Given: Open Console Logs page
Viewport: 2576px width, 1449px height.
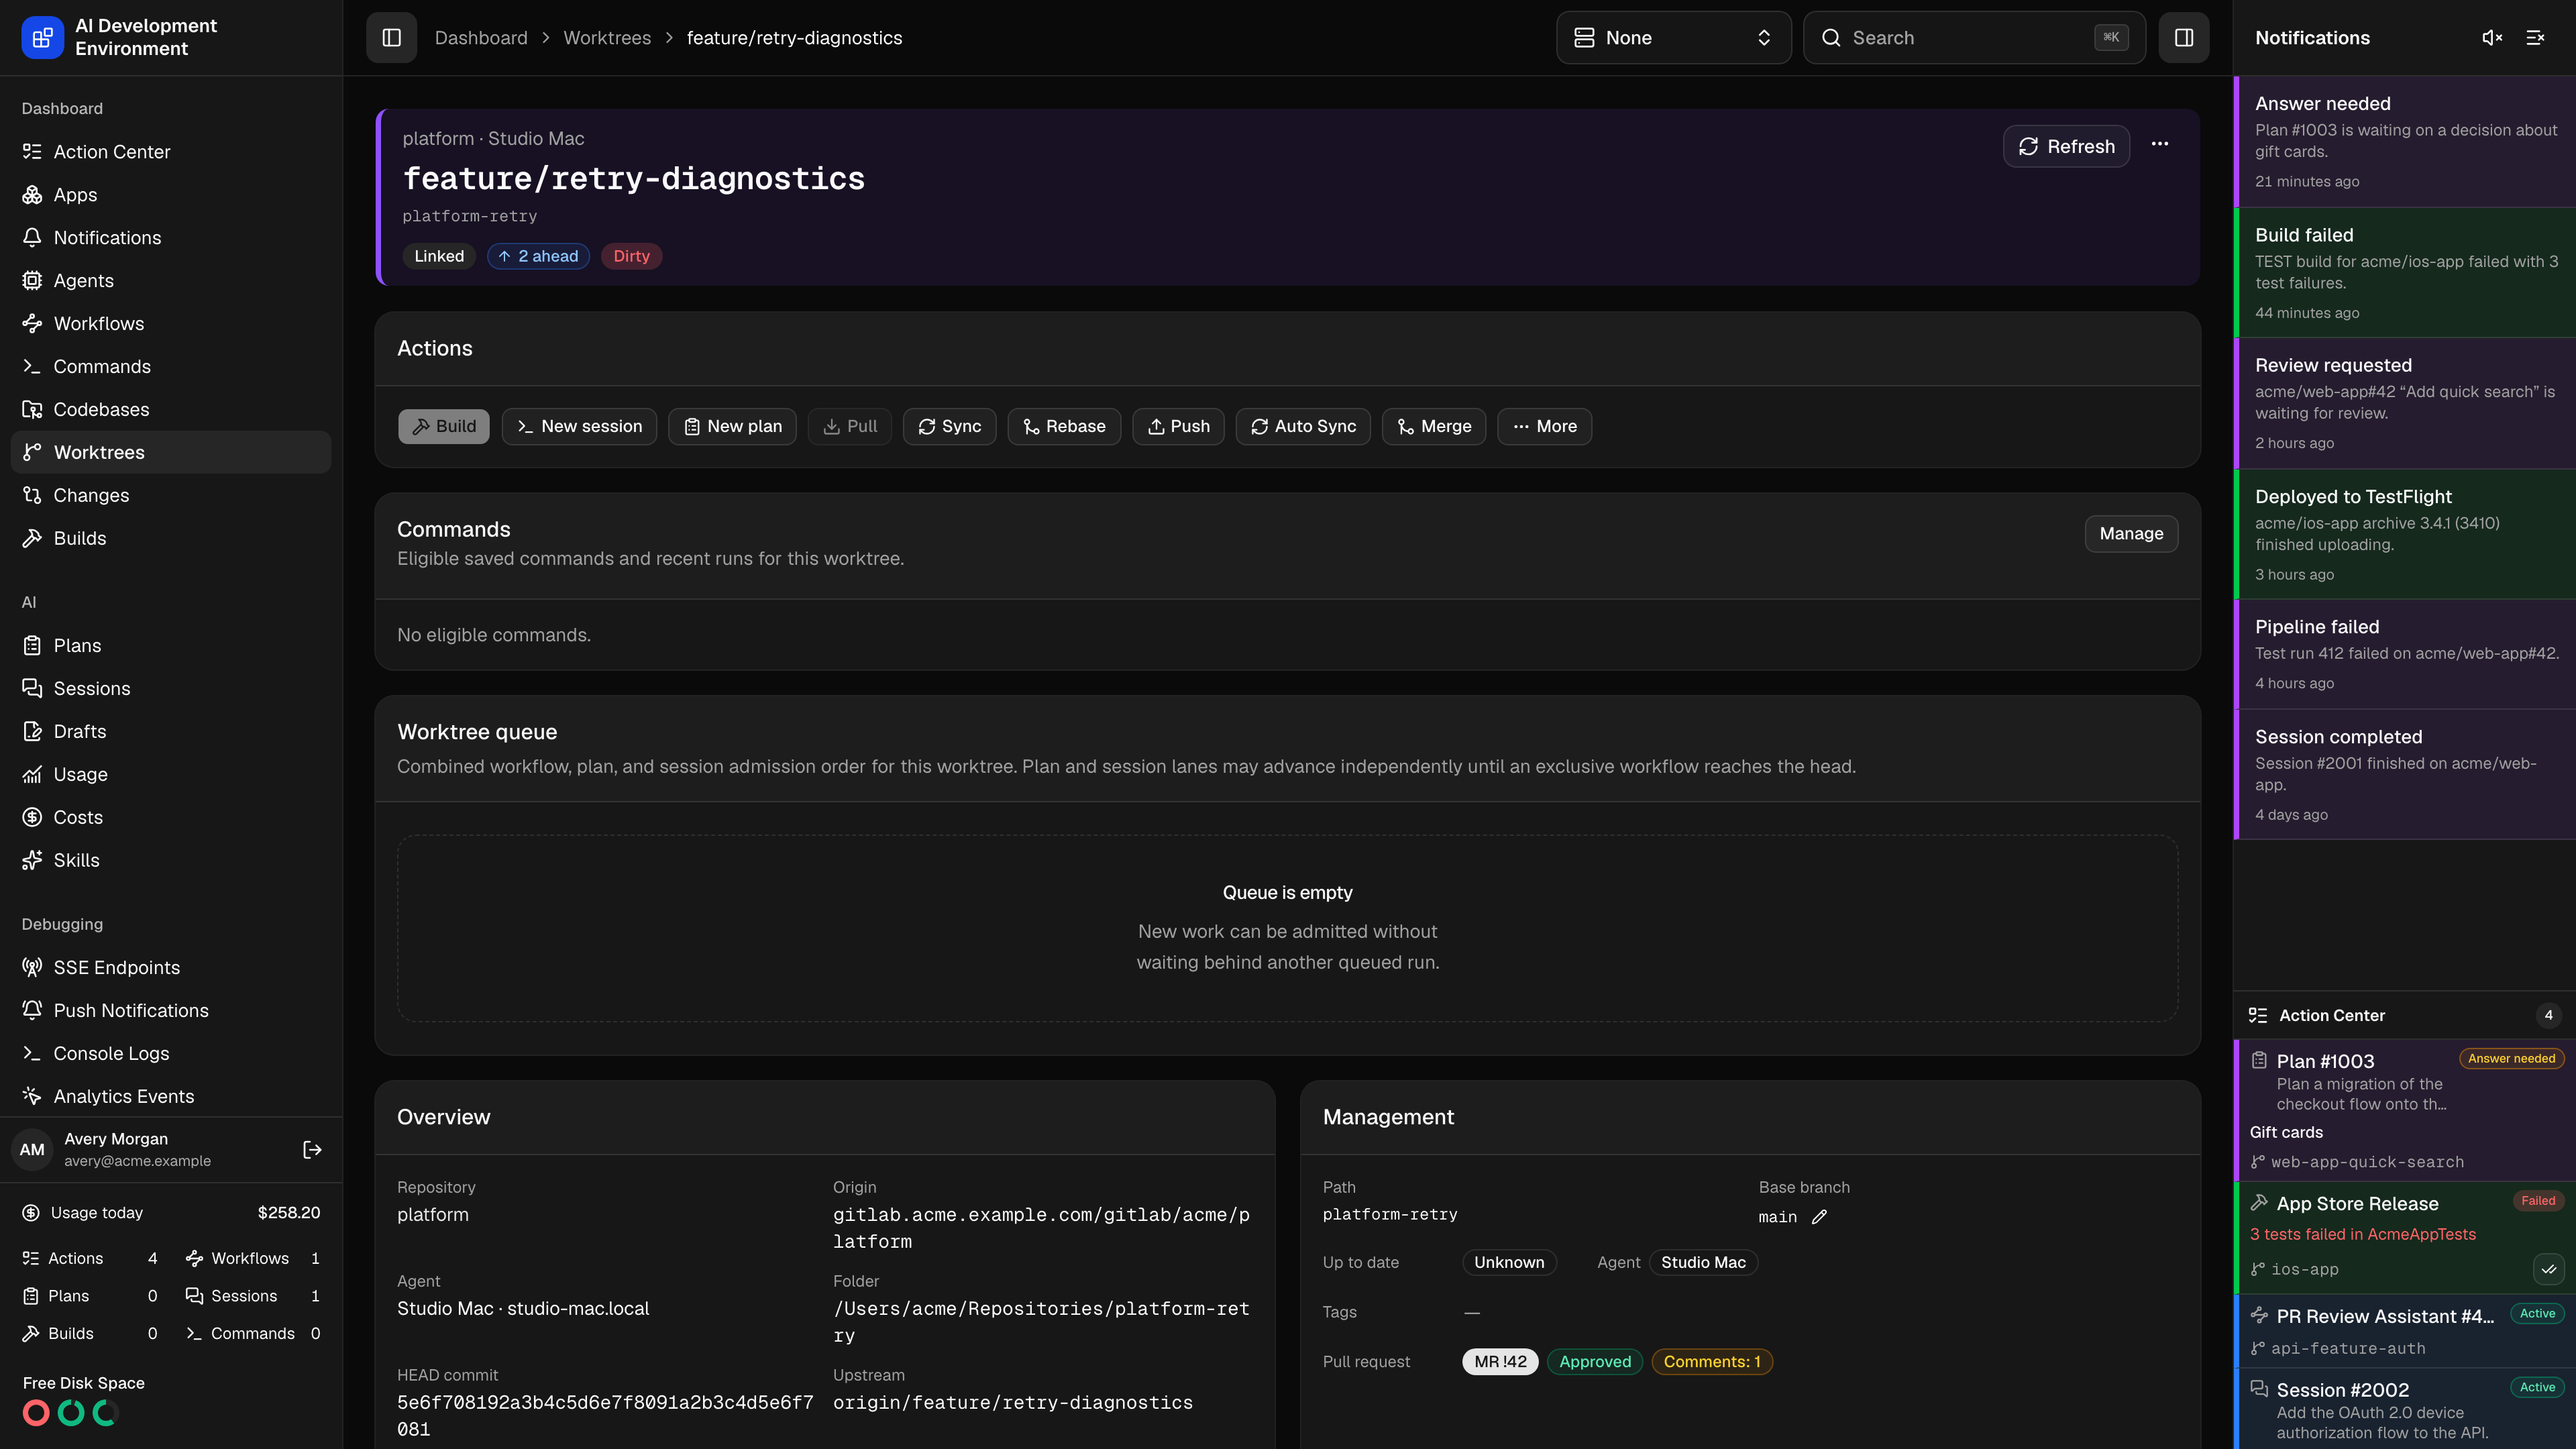Looking at the screenshot, I should click(171, 1054).
